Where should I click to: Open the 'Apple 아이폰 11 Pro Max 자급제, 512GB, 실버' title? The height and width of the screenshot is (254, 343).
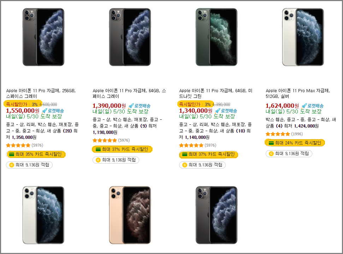298,93
